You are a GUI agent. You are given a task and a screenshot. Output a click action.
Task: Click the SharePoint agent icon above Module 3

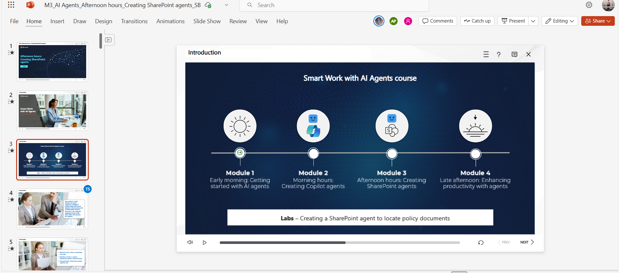coord(392,126)
